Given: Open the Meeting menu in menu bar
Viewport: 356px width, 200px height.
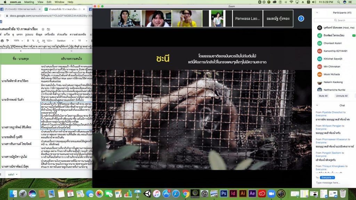Looking at the screenshot, I should click(29, 2).
